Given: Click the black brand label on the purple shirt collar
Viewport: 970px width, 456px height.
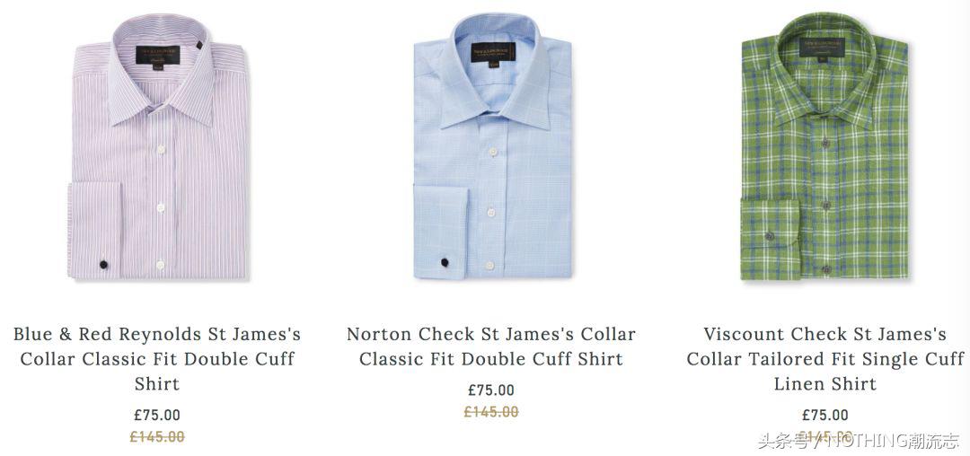Looking at the screenshot, I should pyautogui.click(x=158, y=56).
